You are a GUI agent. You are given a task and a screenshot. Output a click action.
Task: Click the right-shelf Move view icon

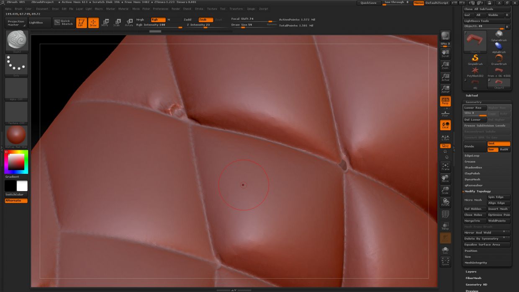pos(445,178)
